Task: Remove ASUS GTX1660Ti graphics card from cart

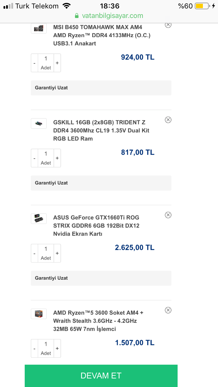Action: point(168,215)
